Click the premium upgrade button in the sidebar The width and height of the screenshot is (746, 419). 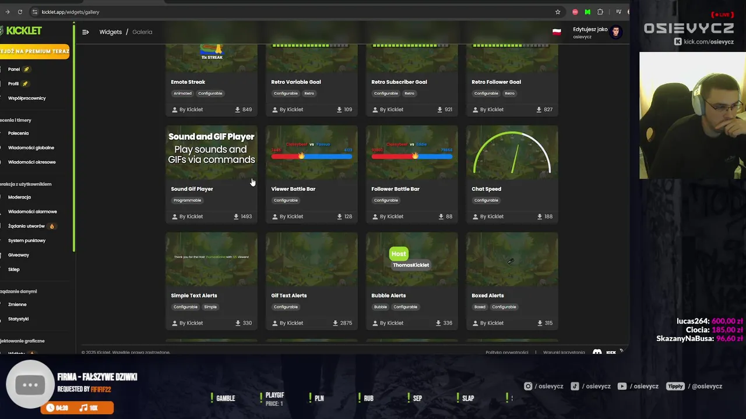pos(34,51)
